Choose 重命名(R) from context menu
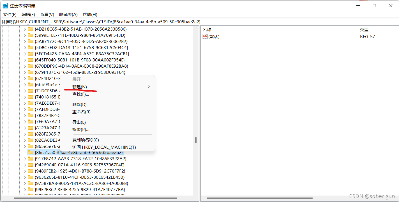This screenshot has height=202, width=399. click(107, 112)
